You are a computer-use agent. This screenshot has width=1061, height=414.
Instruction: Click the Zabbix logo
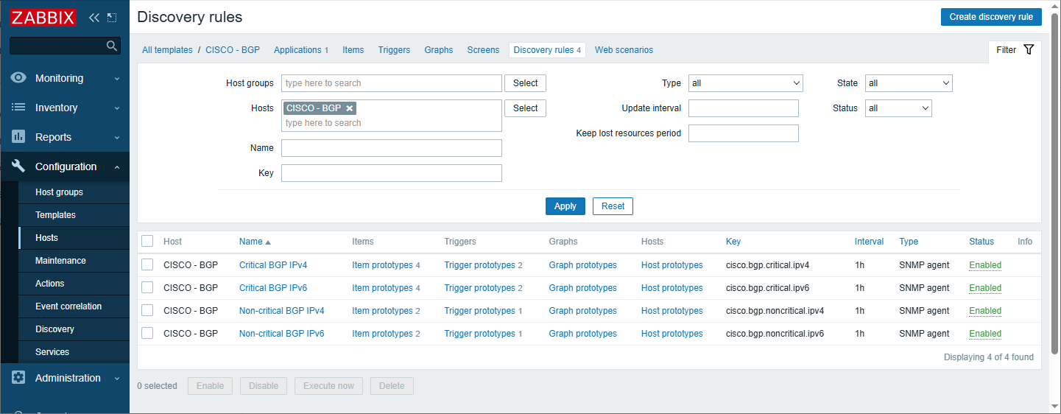point(43,17)
